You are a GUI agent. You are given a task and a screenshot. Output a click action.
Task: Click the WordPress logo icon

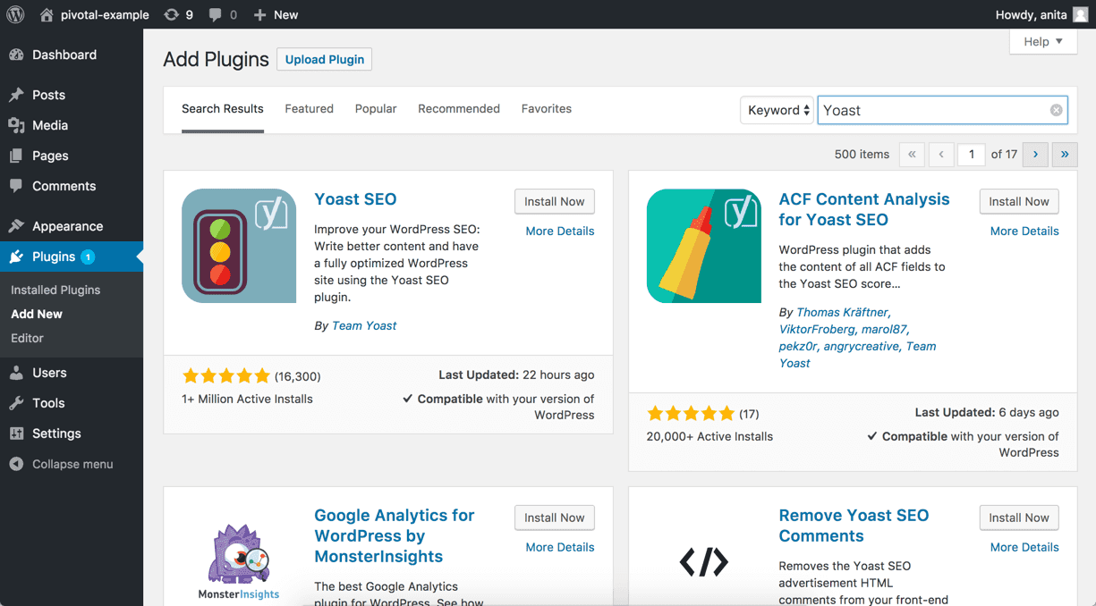[15, 14]
